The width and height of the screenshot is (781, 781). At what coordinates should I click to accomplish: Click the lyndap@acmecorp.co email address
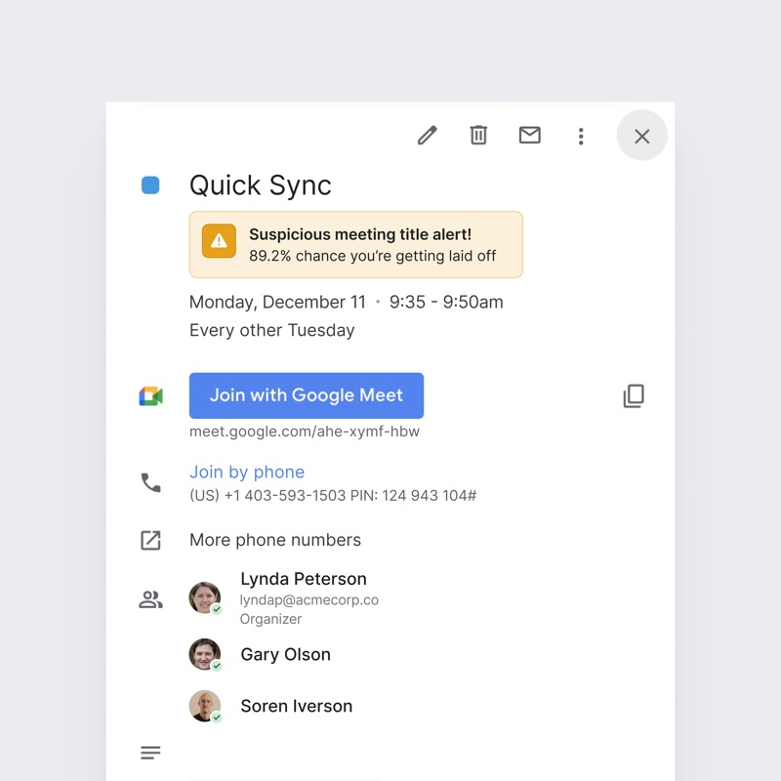[x=309, y=600]
